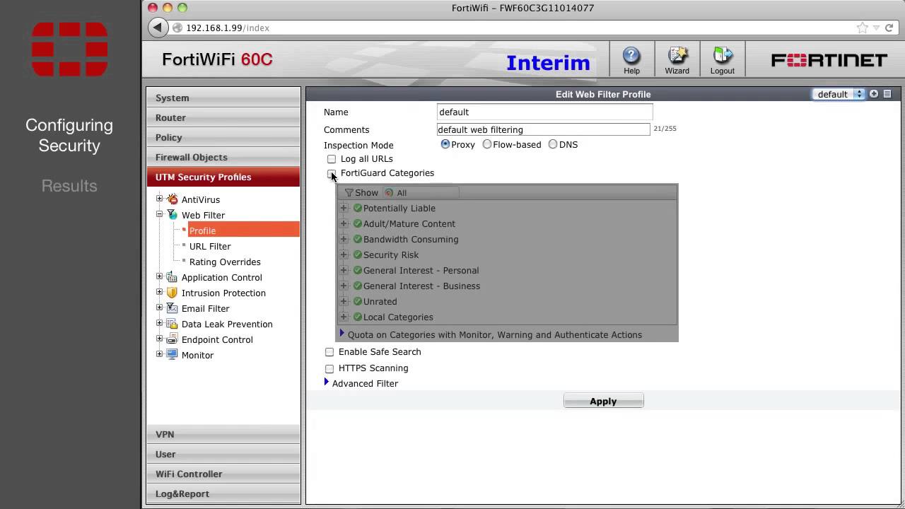Select Flow-based inspection mode
The image size is (905, 509).
tap(487, 144)
